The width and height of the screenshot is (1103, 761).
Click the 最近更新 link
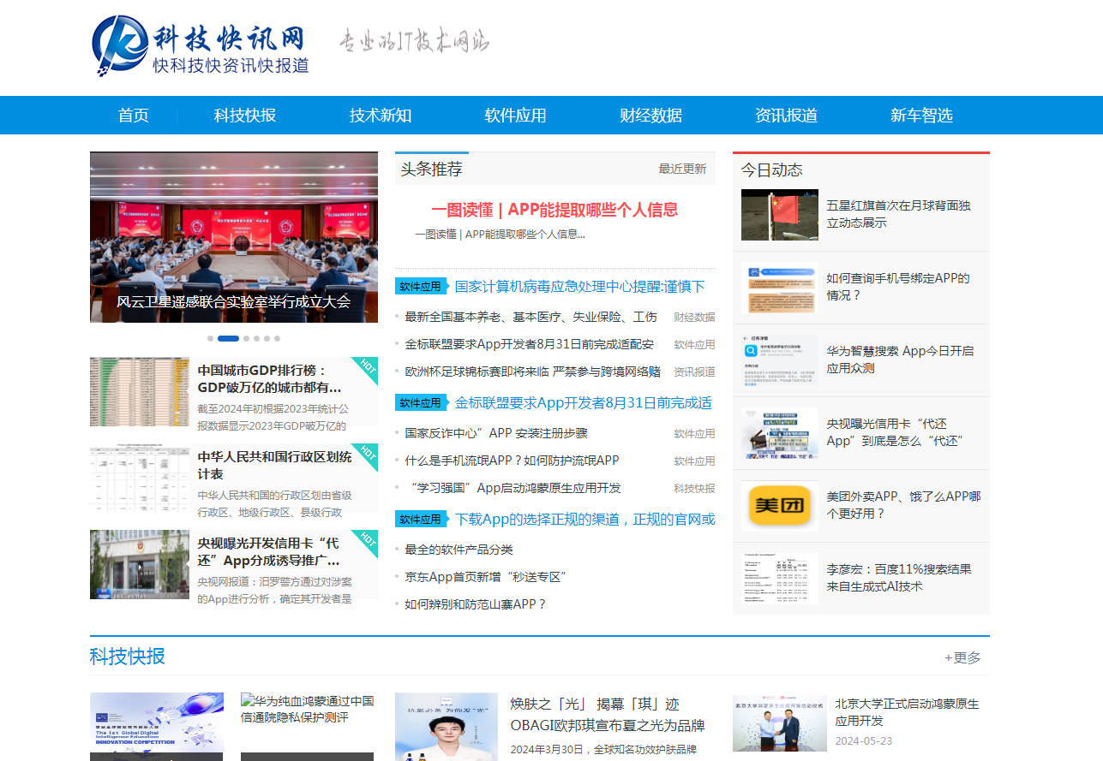click(x=682, y=169)
